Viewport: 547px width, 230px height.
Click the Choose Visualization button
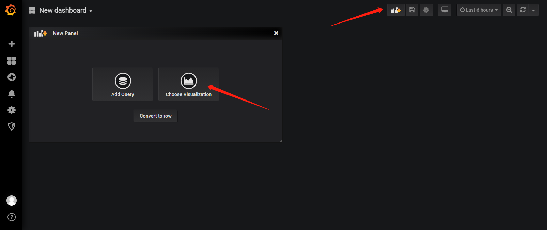(x=188, y=84)
